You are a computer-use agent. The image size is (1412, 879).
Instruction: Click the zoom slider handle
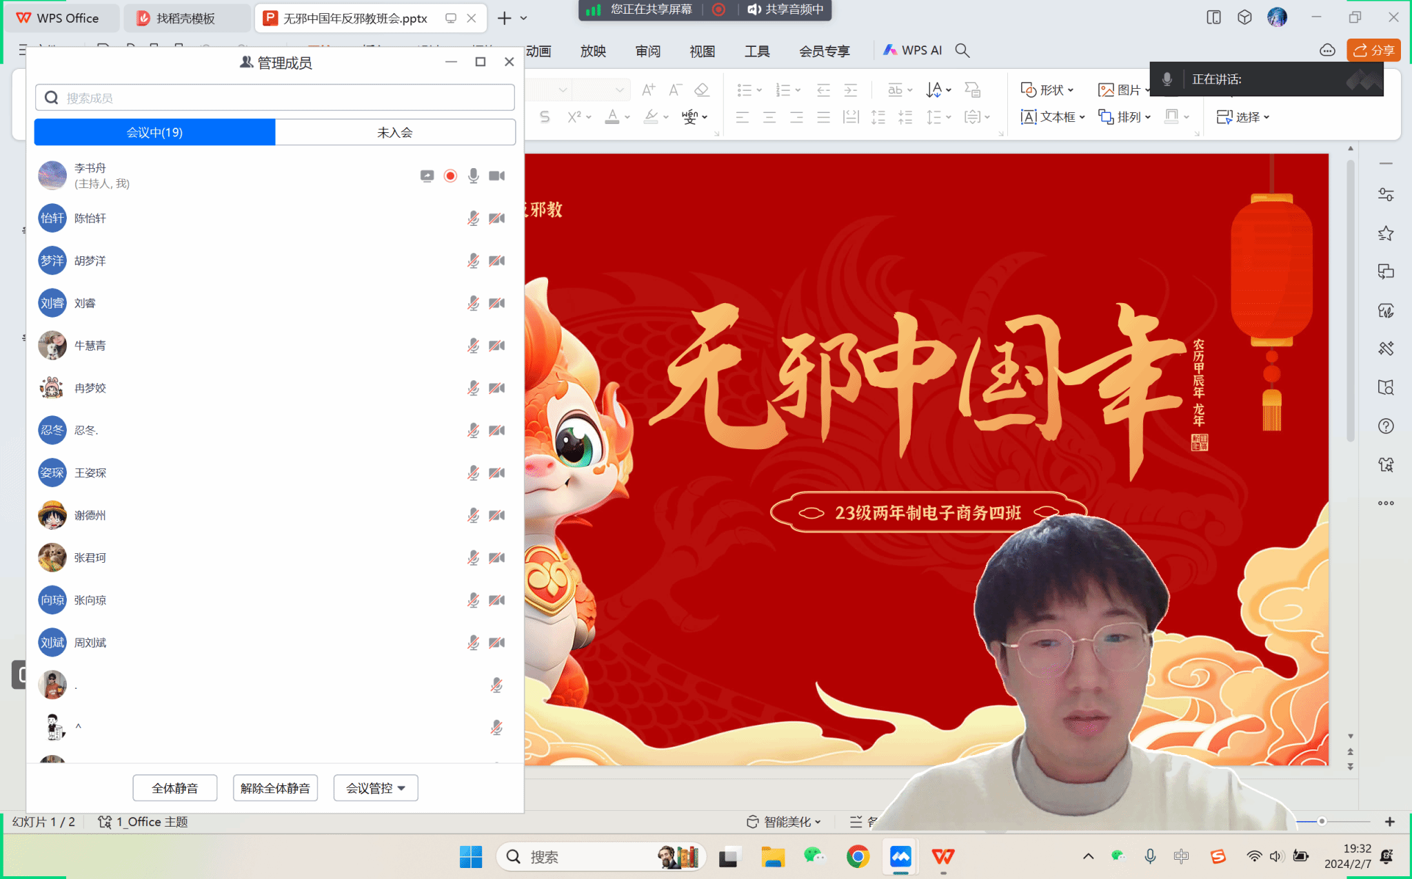coord(1322,821)
